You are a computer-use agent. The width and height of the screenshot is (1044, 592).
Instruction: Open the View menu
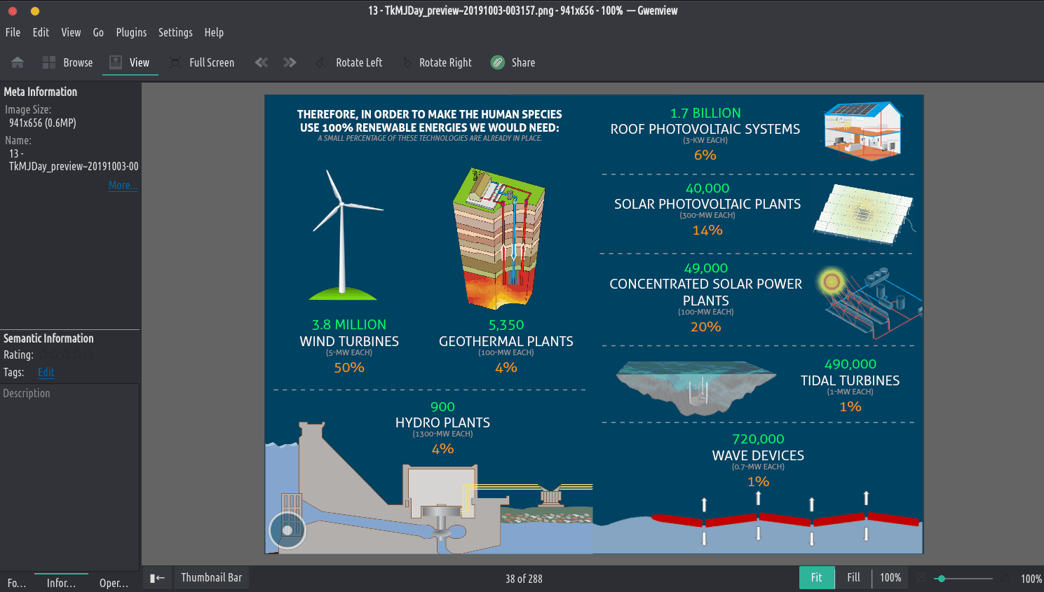71,32
